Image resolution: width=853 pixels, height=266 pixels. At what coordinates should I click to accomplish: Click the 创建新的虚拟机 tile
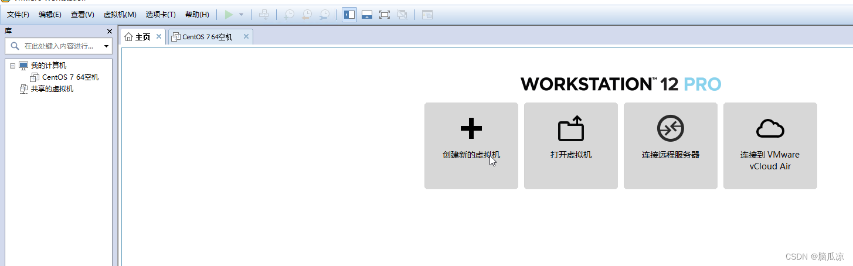click(x=471, y=146)
